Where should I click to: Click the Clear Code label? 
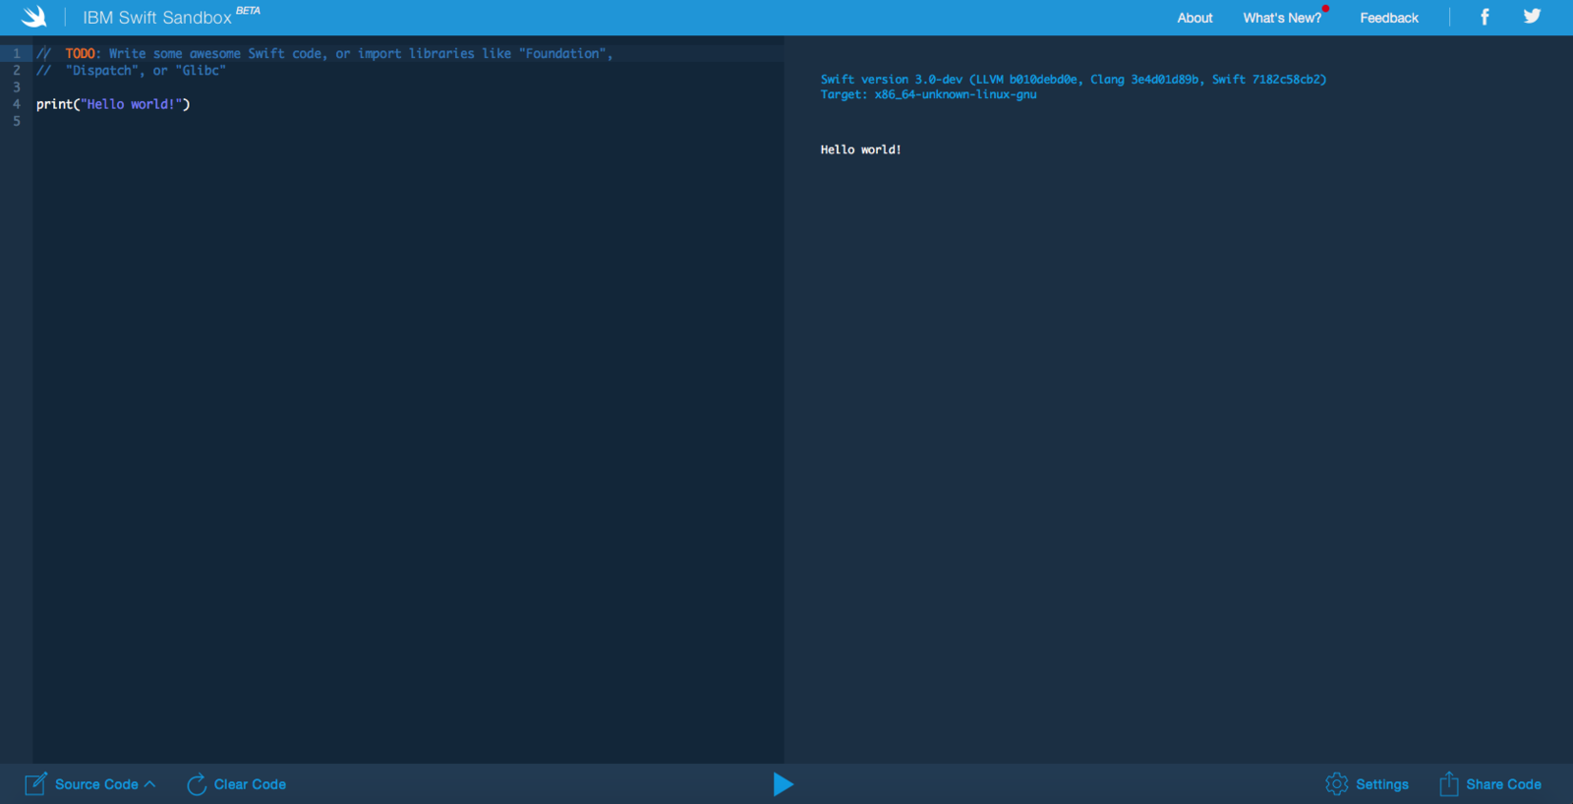[250, 784]
